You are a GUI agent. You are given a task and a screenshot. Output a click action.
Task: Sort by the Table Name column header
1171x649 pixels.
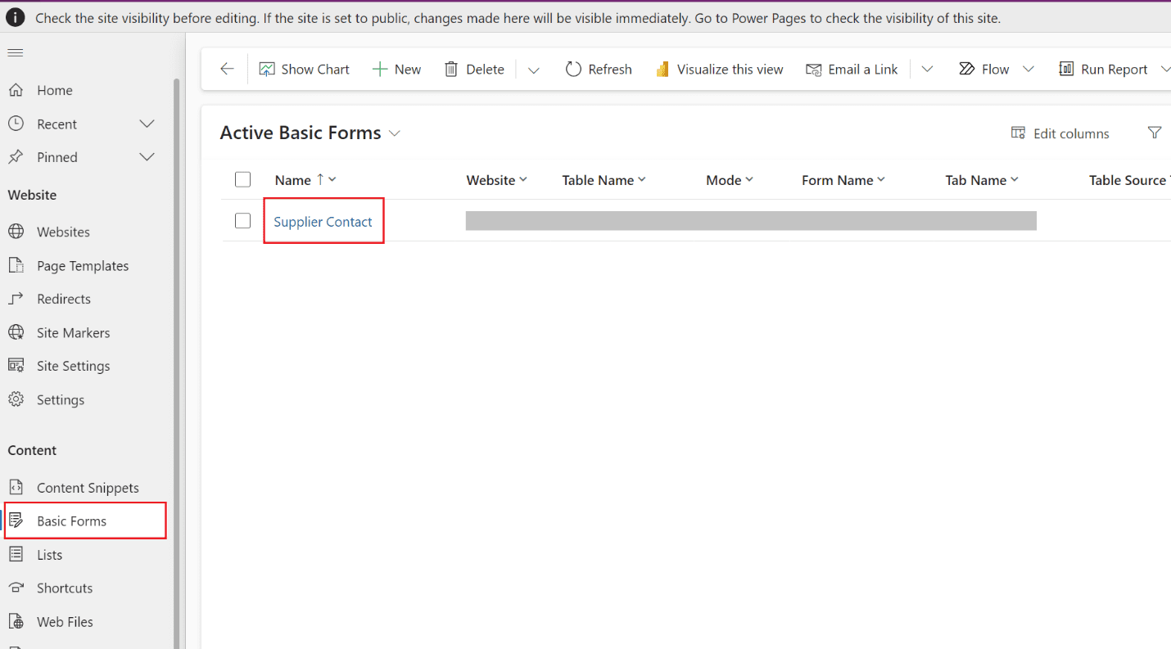598,180
